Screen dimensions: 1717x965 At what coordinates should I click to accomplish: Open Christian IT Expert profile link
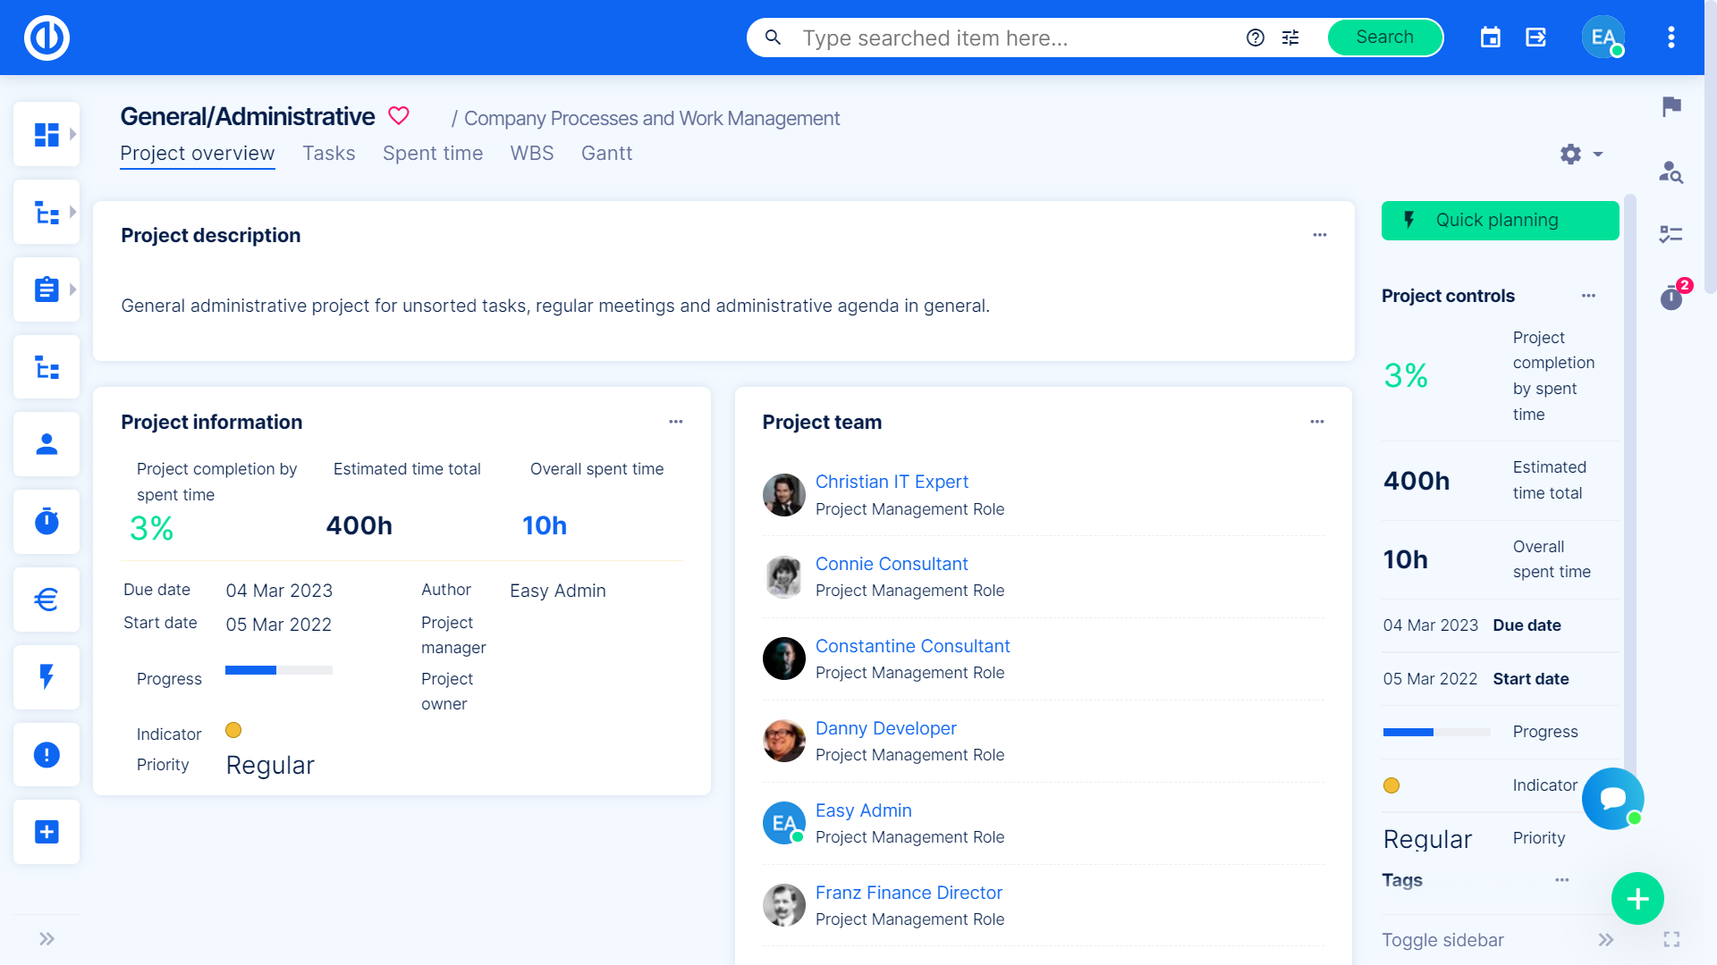pos(892,482)
